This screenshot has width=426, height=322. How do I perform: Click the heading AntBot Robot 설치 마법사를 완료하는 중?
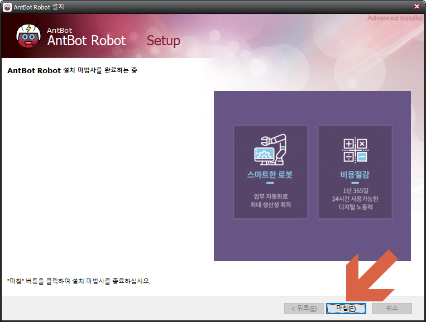tap(72, 70)
